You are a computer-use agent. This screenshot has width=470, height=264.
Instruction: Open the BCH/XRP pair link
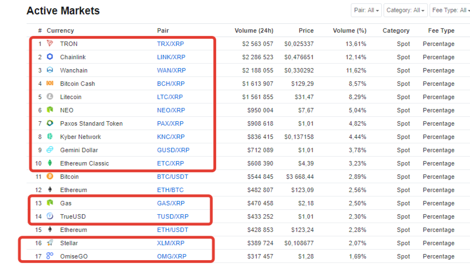(x=171, y=84)
